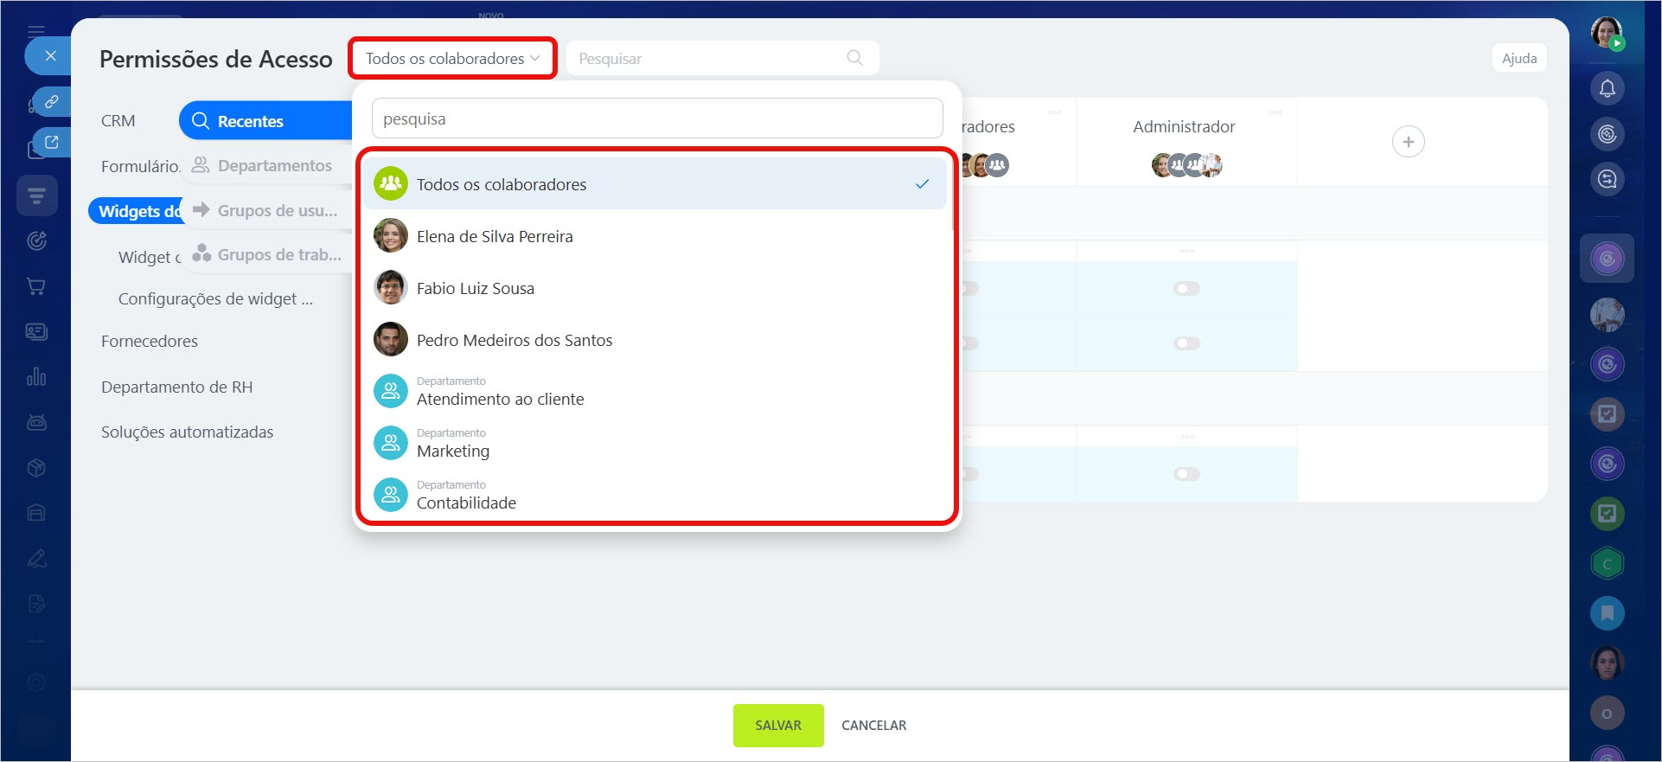Open the bar chart analytics sidebar icon
Viewport: 1662px width, 762px height.
pos(36,377)
